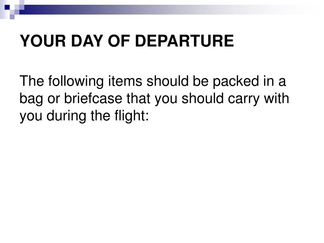Image resolution: width=324 pixels, height=243 pixels.
Task: Click the word "bag" in body text
Action: [31, 99]
